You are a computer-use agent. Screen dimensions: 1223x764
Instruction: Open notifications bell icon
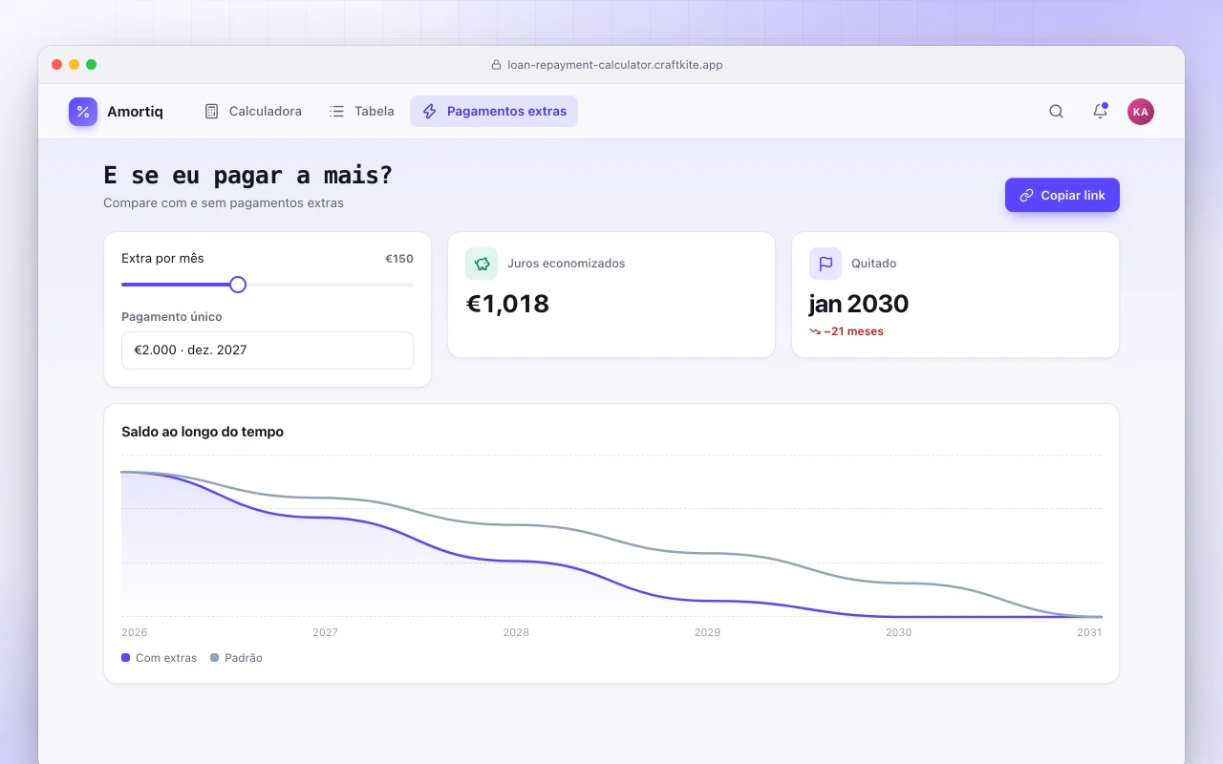[1100, 112]
